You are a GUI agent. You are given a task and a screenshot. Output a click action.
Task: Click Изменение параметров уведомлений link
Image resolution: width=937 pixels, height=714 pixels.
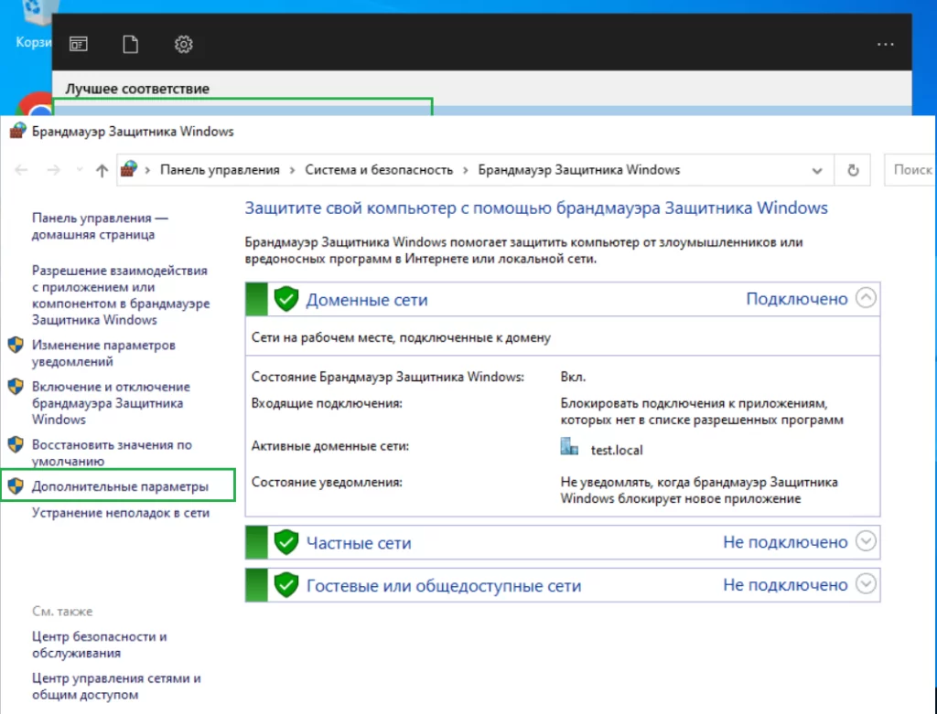tap(103, 353)
